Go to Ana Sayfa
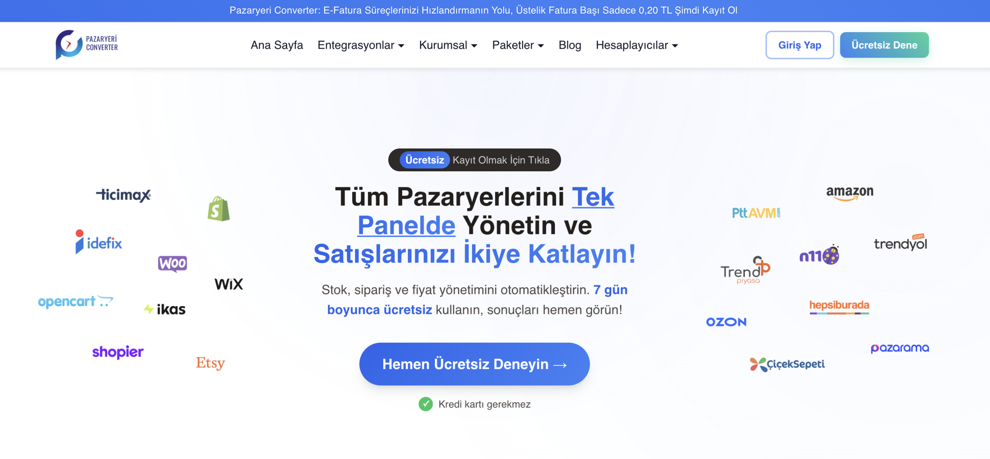 coord(277,45)
